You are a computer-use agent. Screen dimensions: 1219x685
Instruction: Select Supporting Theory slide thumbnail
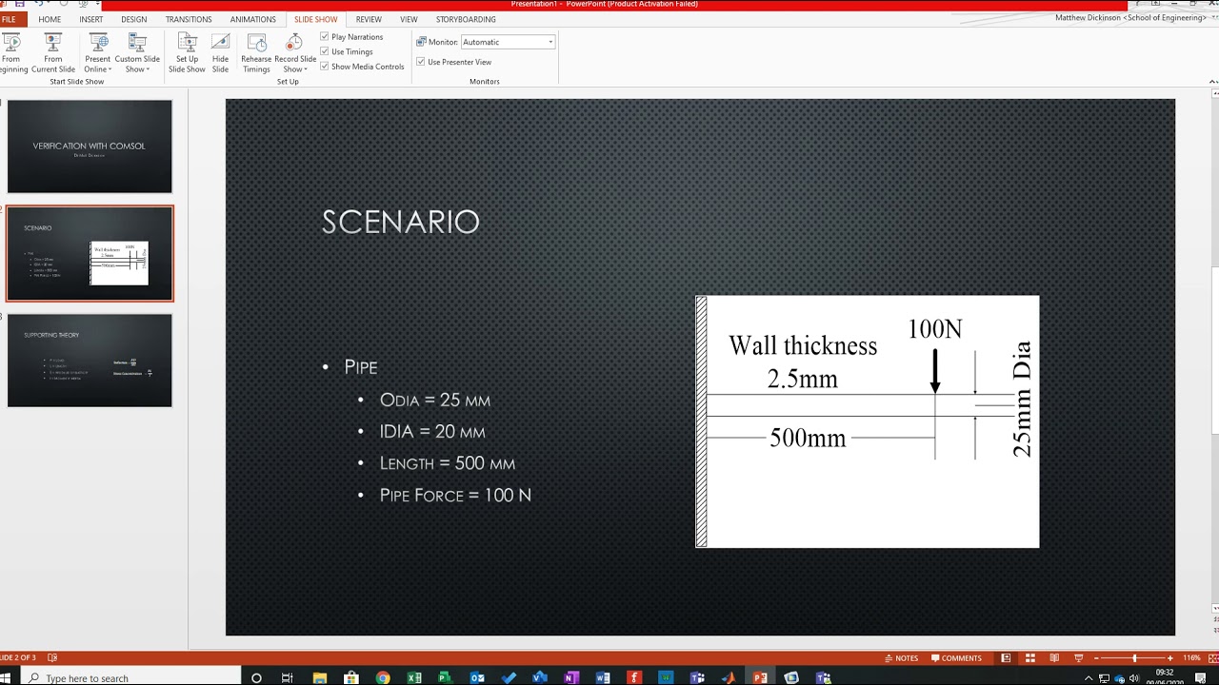point(90,361)
